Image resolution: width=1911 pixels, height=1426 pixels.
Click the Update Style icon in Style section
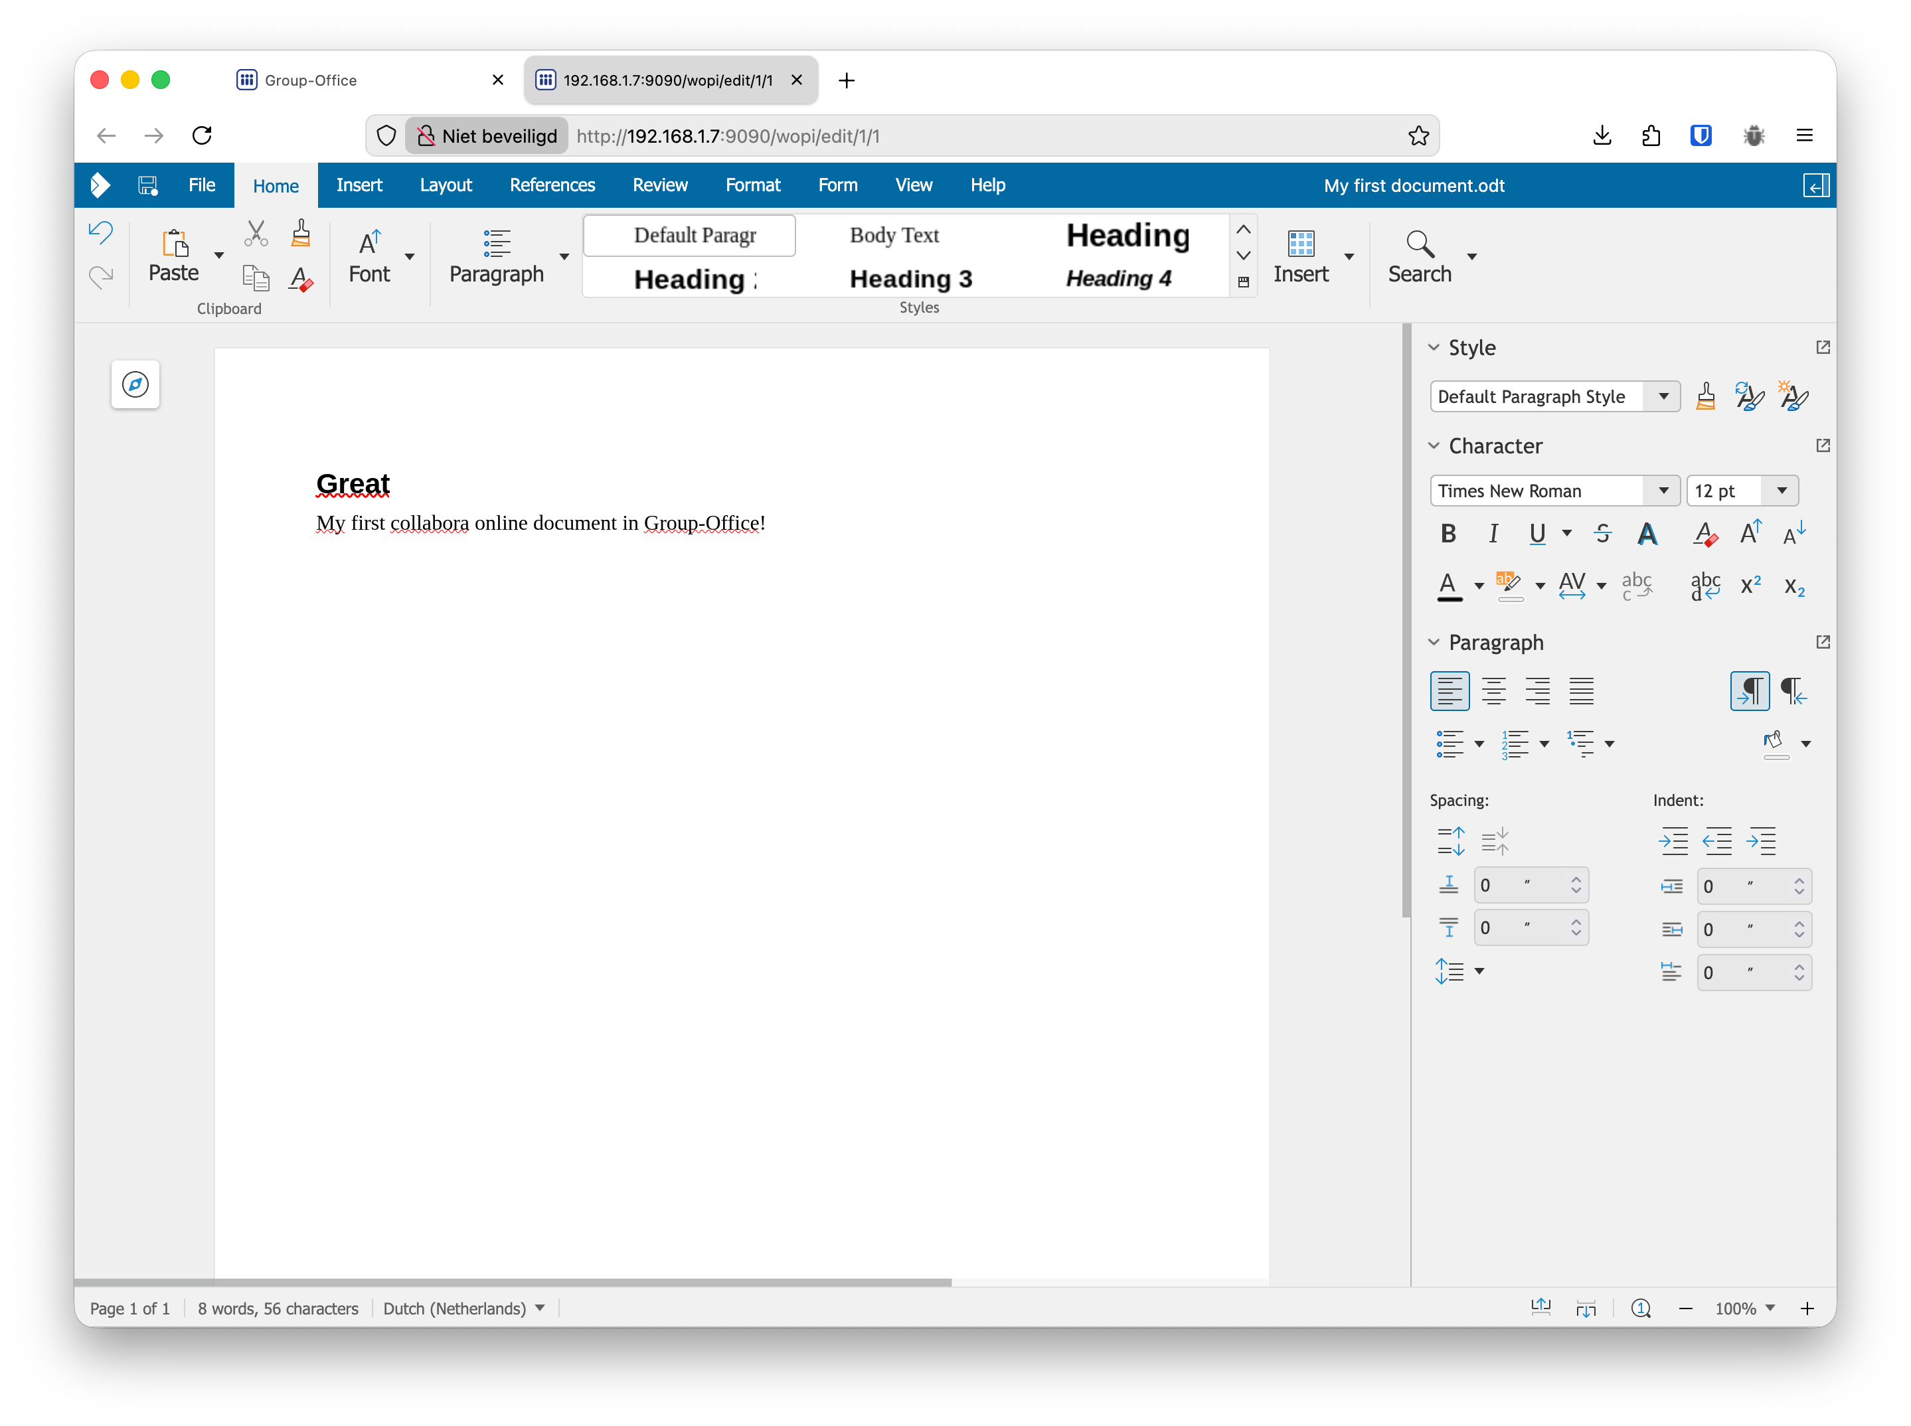click(x=1749, y=396)
